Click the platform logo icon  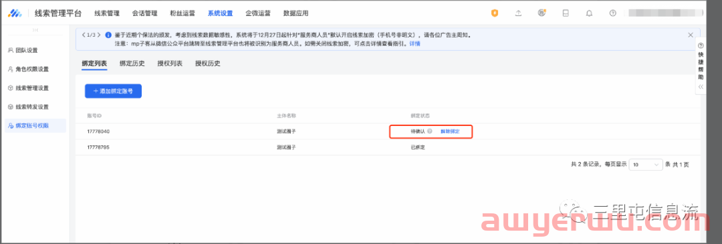click(14, 13)
